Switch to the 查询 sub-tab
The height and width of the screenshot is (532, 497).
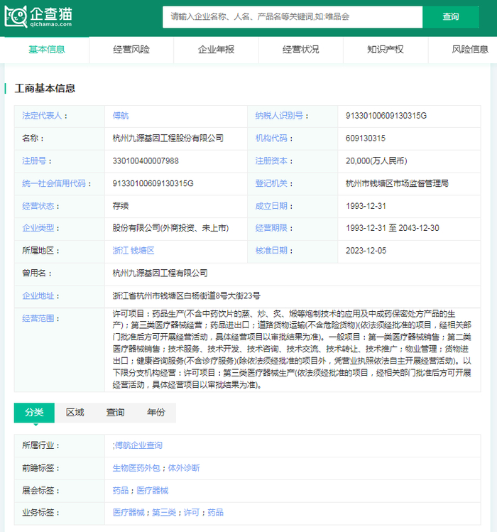pos(115,413)
